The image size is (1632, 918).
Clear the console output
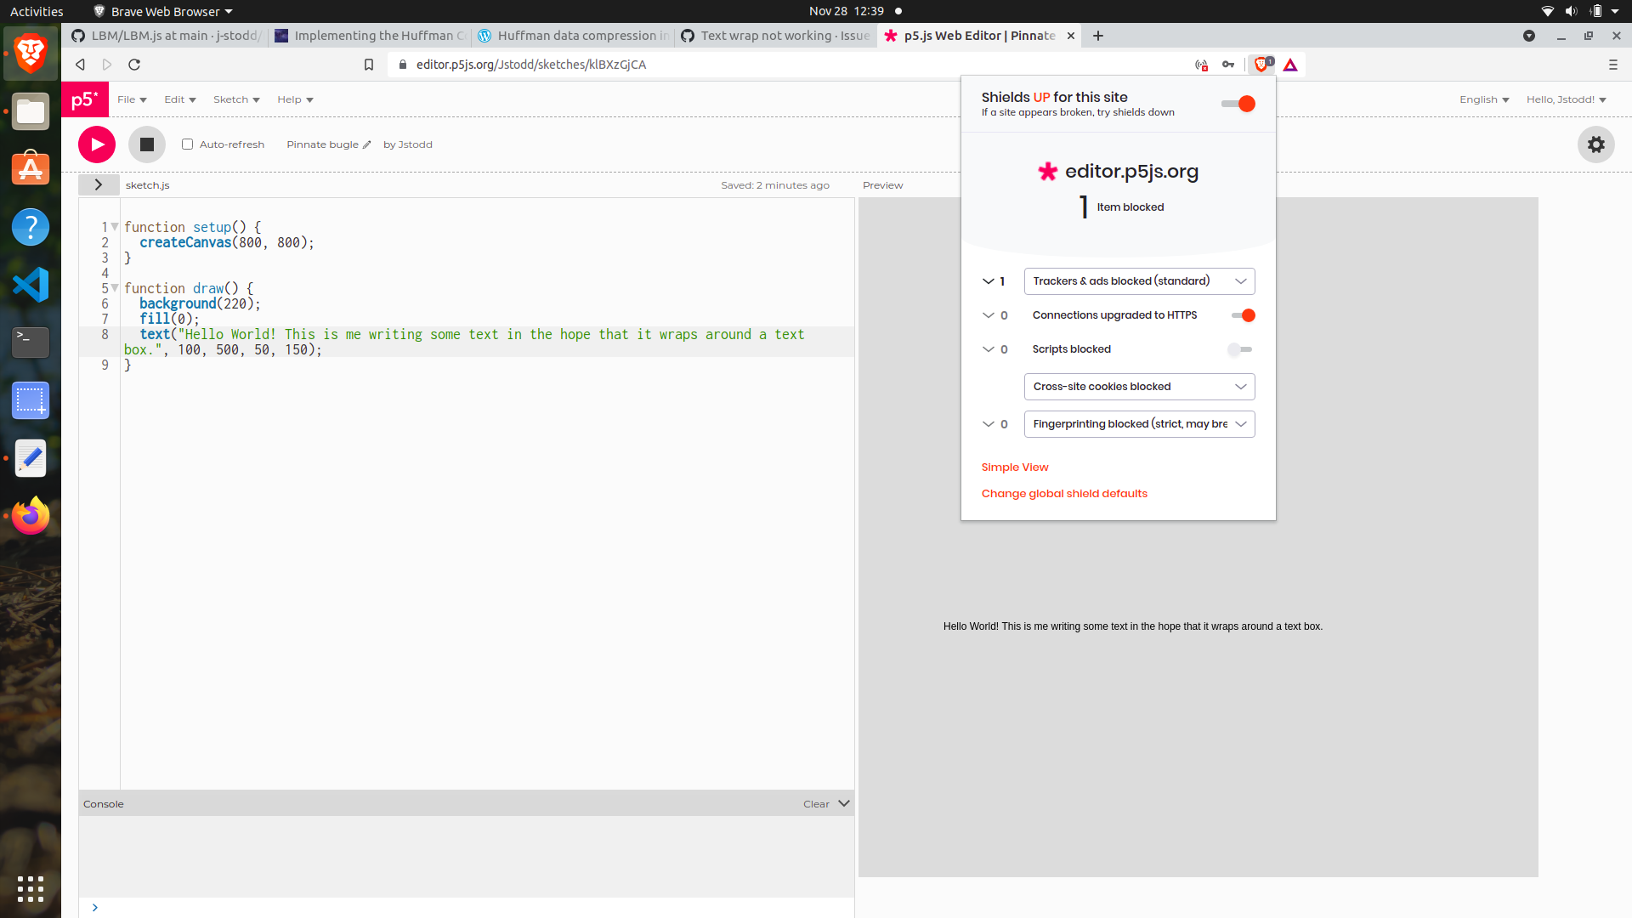(815, 803)
